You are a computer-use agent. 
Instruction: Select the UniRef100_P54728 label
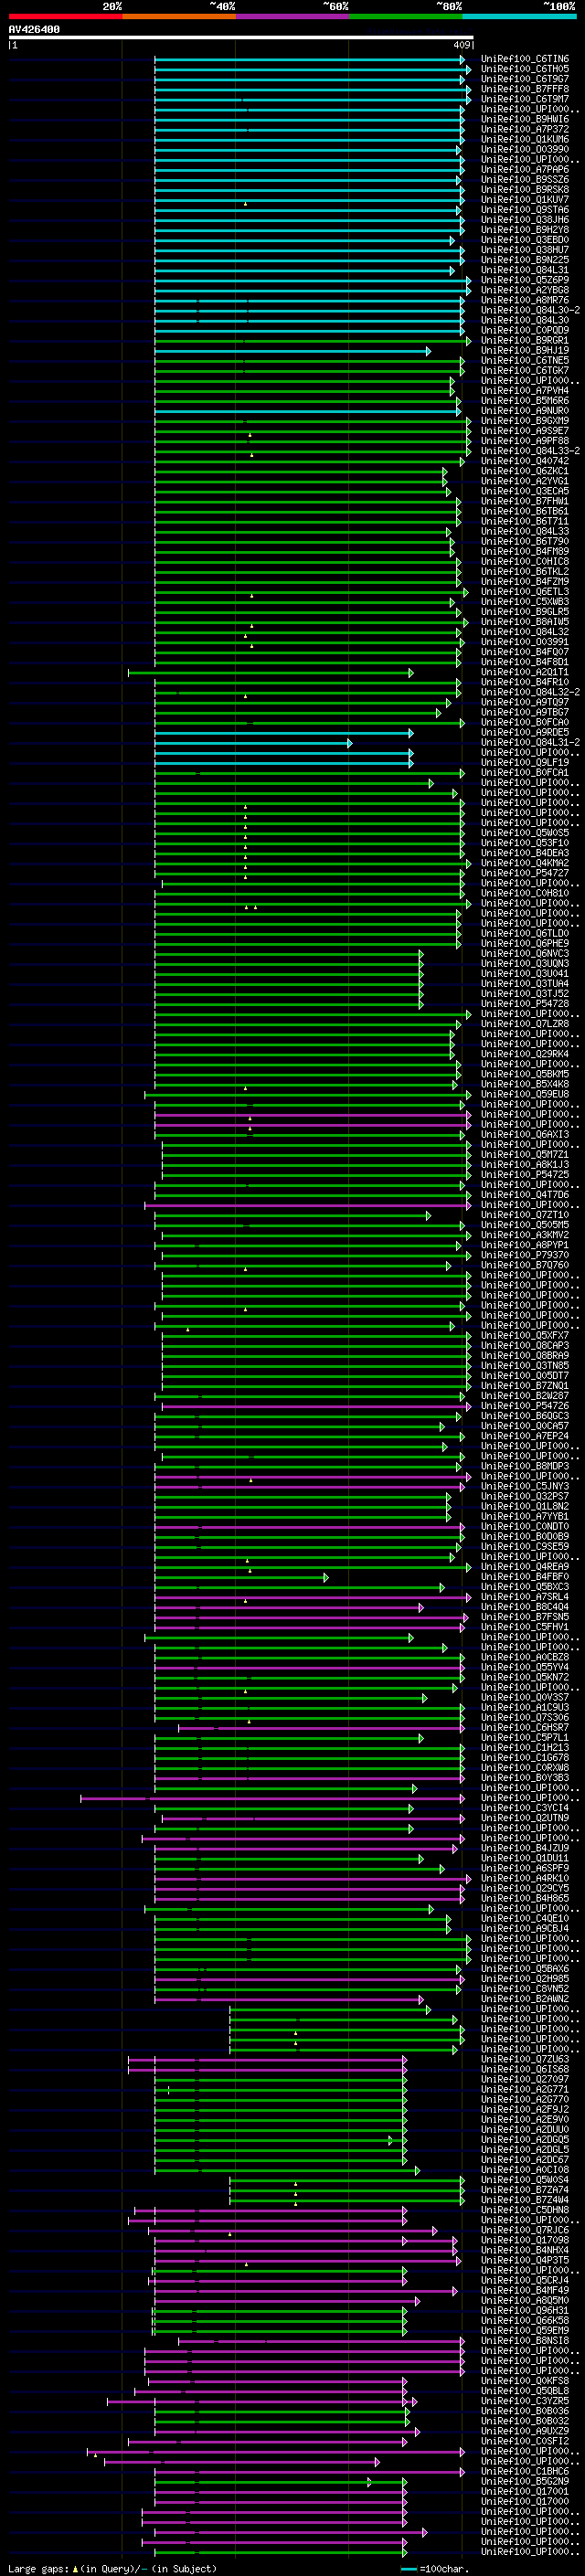tap(525, 1004)
